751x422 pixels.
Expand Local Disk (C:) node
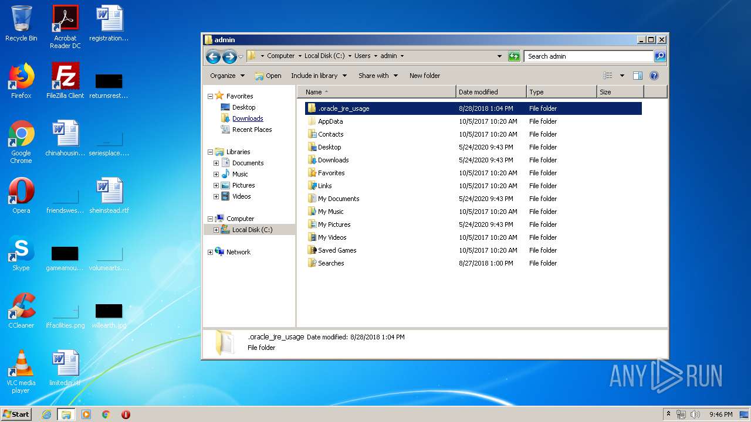216,230
